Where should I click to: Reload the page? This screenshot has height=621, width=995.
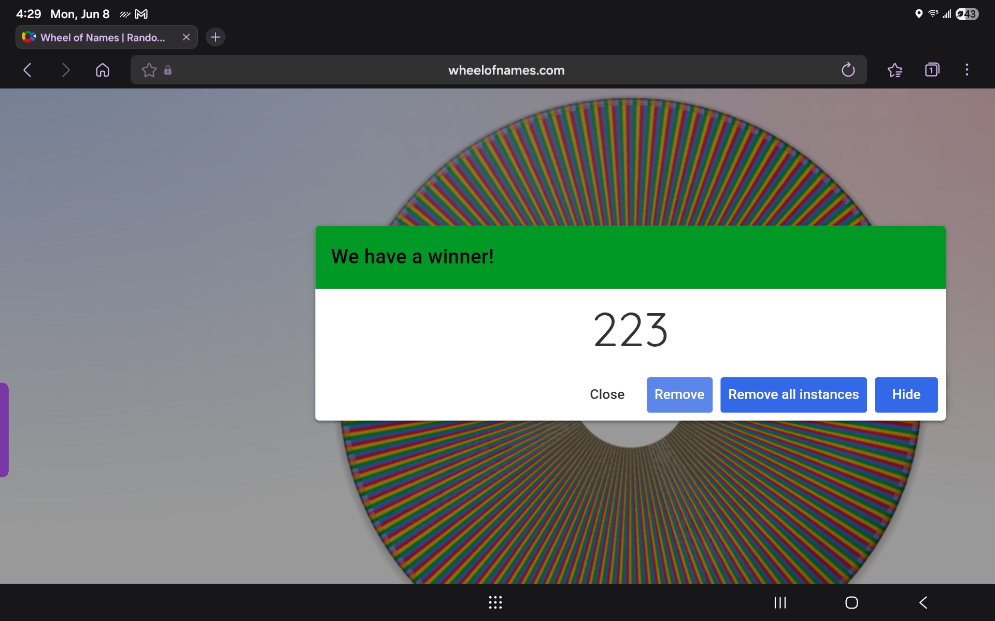848,70
